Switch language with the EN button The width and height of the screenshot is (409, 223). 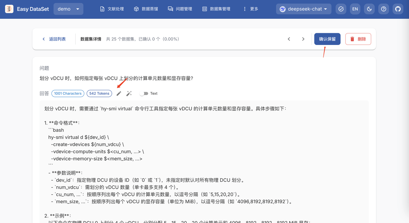pyautogui.click(x=355, y=9)
